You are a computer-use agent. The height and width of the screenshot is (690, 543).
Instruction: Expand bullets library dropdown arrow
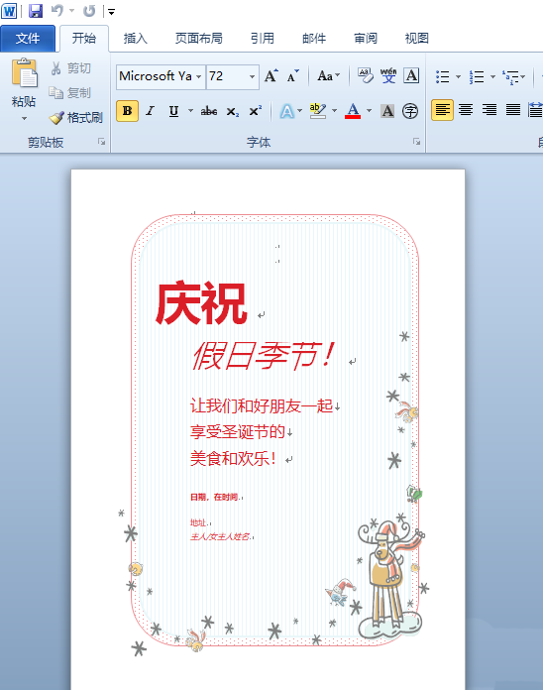point(458,76)
